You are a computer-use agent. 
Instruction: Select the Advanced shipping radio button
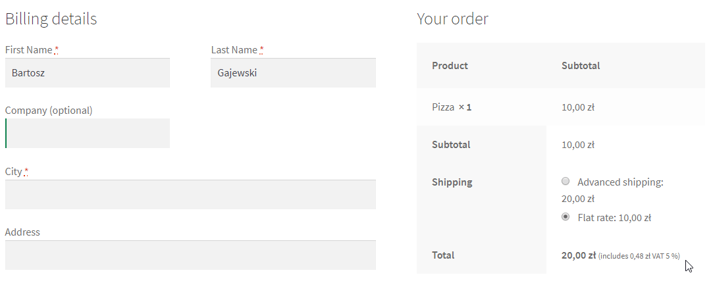[x=566, y=182]
